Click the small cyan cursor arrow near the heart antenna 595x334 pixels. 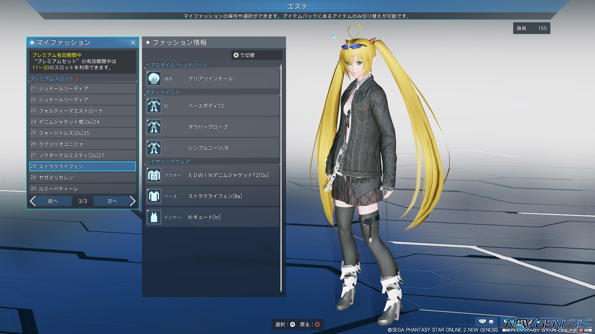pos(334,37)
